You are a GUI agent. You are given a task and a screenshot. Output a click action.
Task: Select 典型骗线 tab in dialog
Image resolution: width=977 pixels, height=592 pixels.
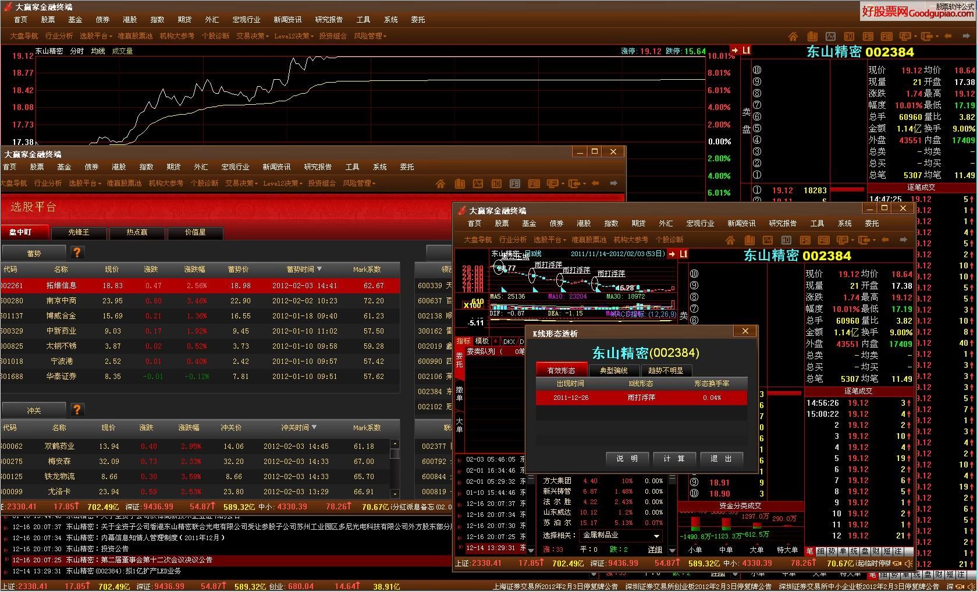(x=614, y=370)
